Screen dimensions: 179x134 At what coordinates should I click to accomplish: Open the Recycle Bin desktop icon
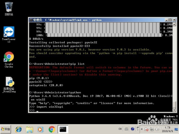click(9, 9)
